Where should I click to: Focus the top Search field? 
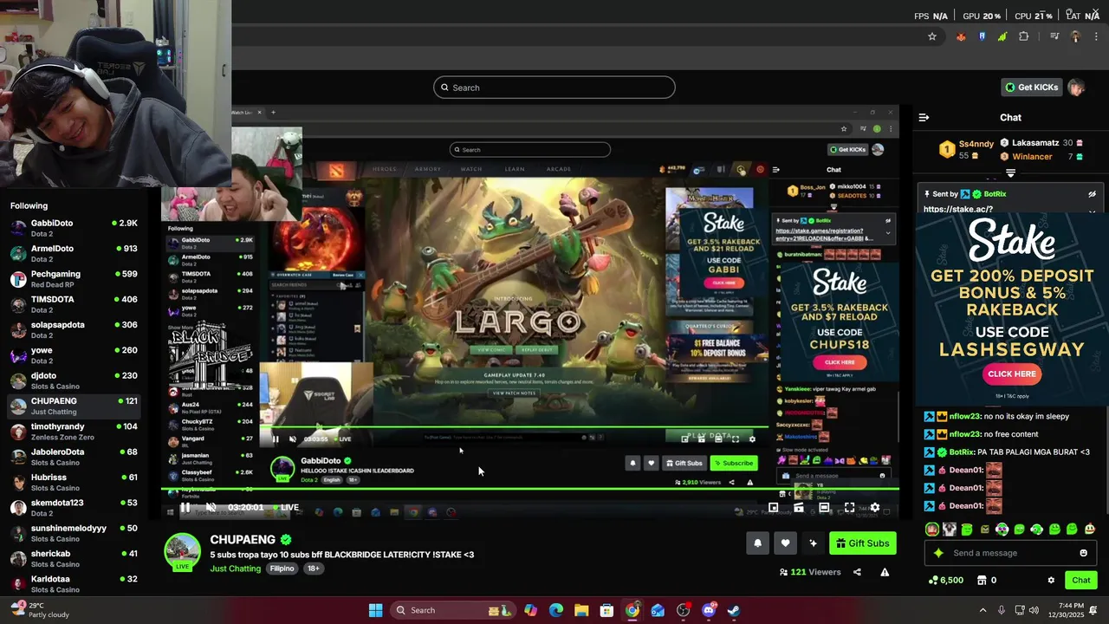(554, 88)
